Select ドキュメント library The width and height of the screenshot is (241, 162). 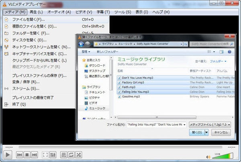click(x=95, y=92)
